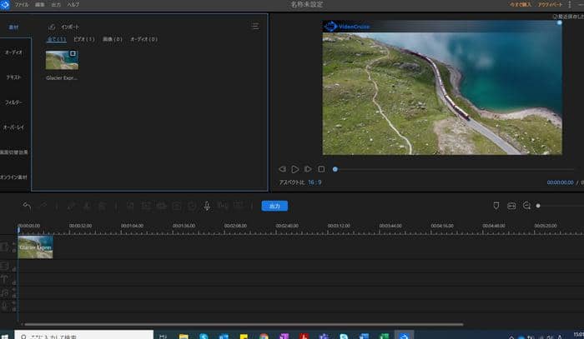Screen dimensions: 584x339
Task: Open the pencil edit tool
Action: click(x=71, y=206)
